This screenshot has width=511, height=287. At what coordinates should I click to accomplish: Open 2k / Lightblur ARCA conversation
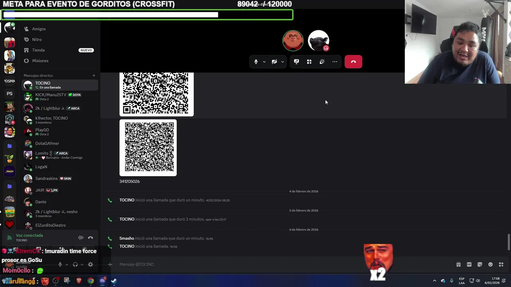coord(60,108)
